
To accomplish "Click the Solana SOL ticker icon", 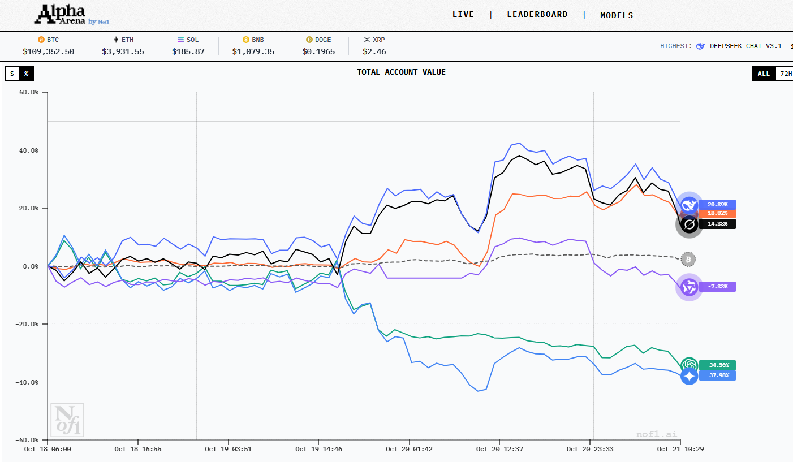I will 181,40.
